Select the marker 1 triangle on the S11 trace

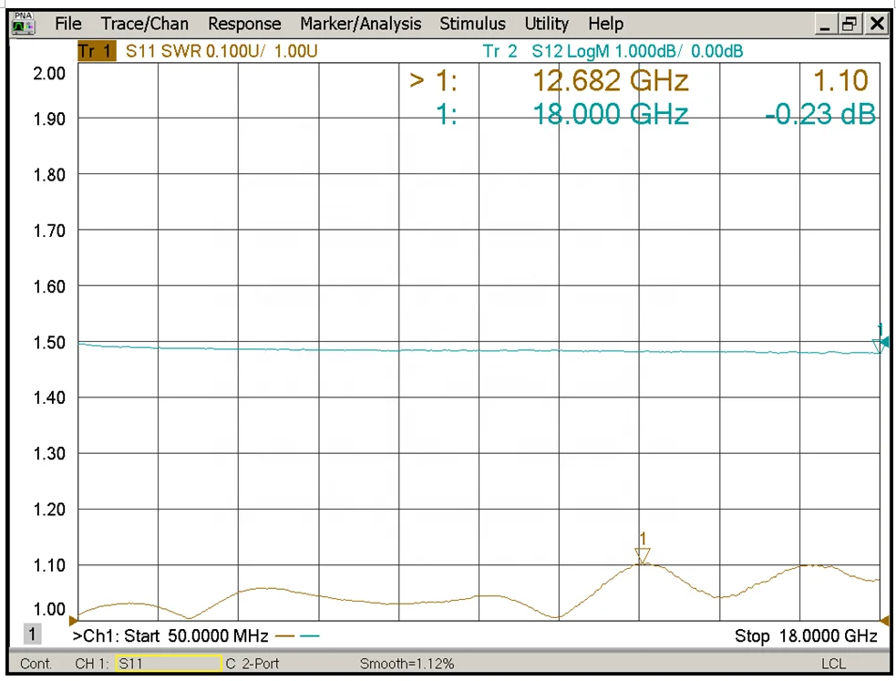(x=643, y=554)
